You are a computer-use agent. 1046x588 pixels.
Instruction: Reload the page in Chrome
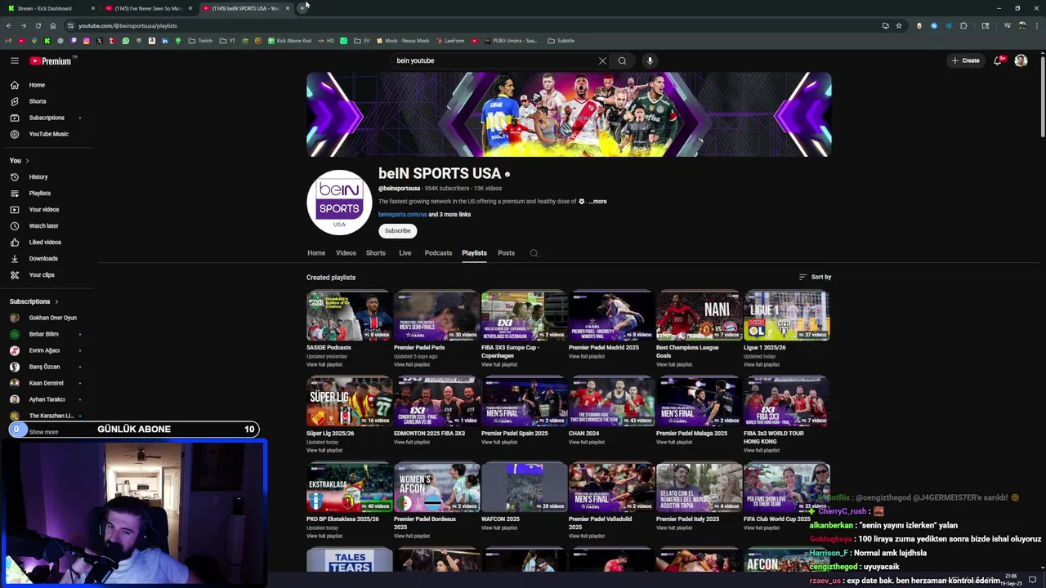coord(38,25)
